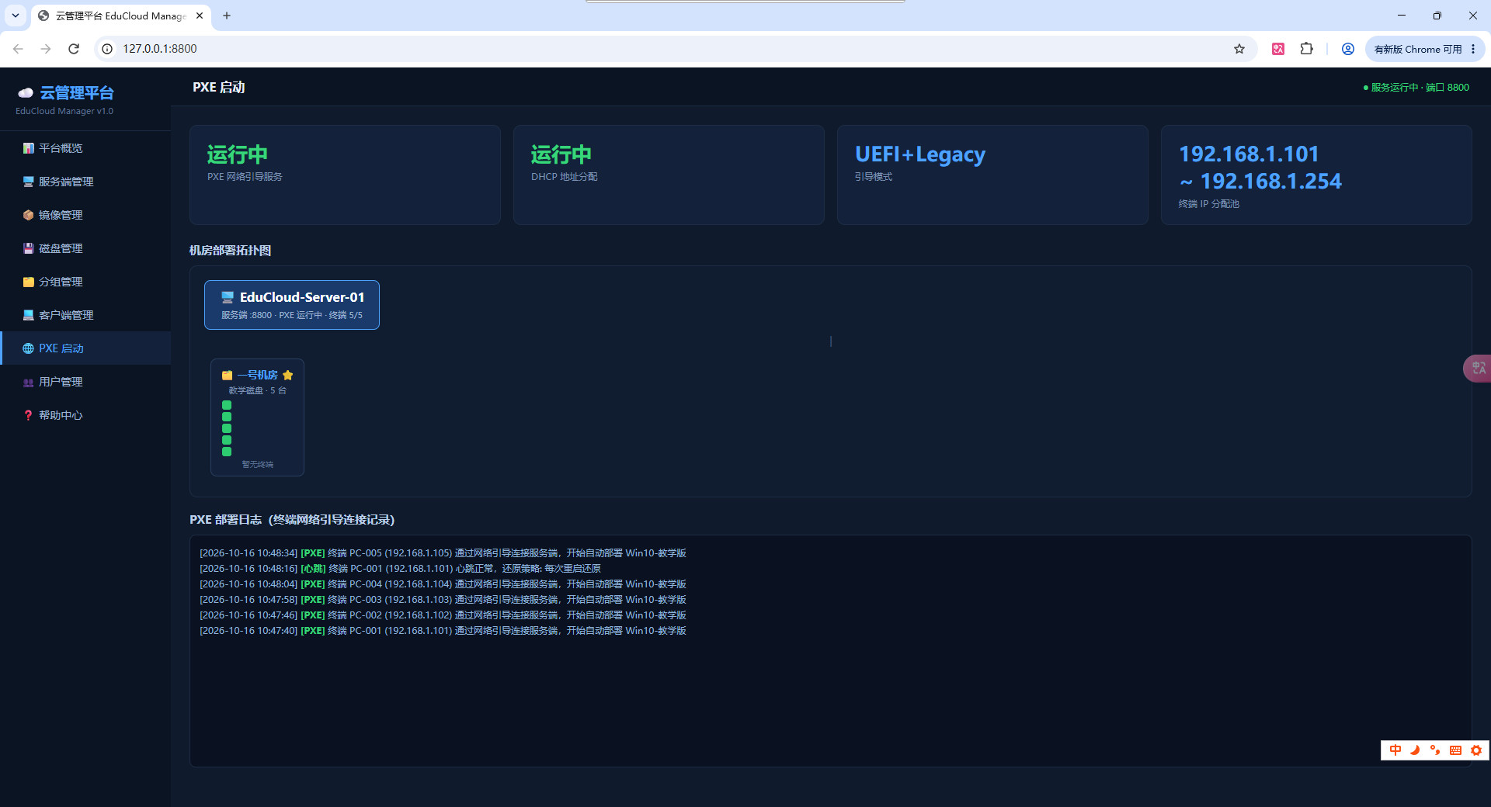Click the PC-003 PXE log line
This screenshot has width=1491, height=807.
(443, 600)
